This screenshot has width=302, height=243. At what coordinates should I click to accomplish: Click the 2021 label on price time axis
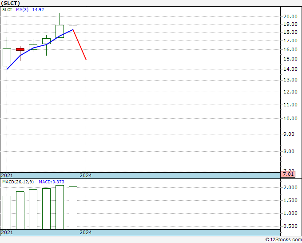click(7, 175)
